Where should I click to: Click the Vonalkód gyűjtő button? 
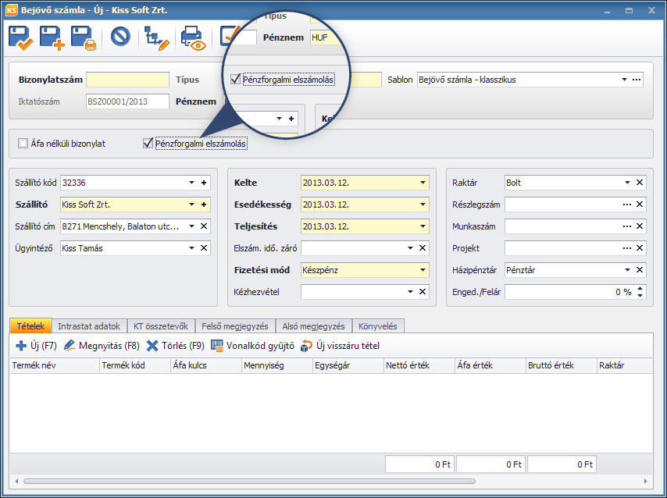click(253, 345)
